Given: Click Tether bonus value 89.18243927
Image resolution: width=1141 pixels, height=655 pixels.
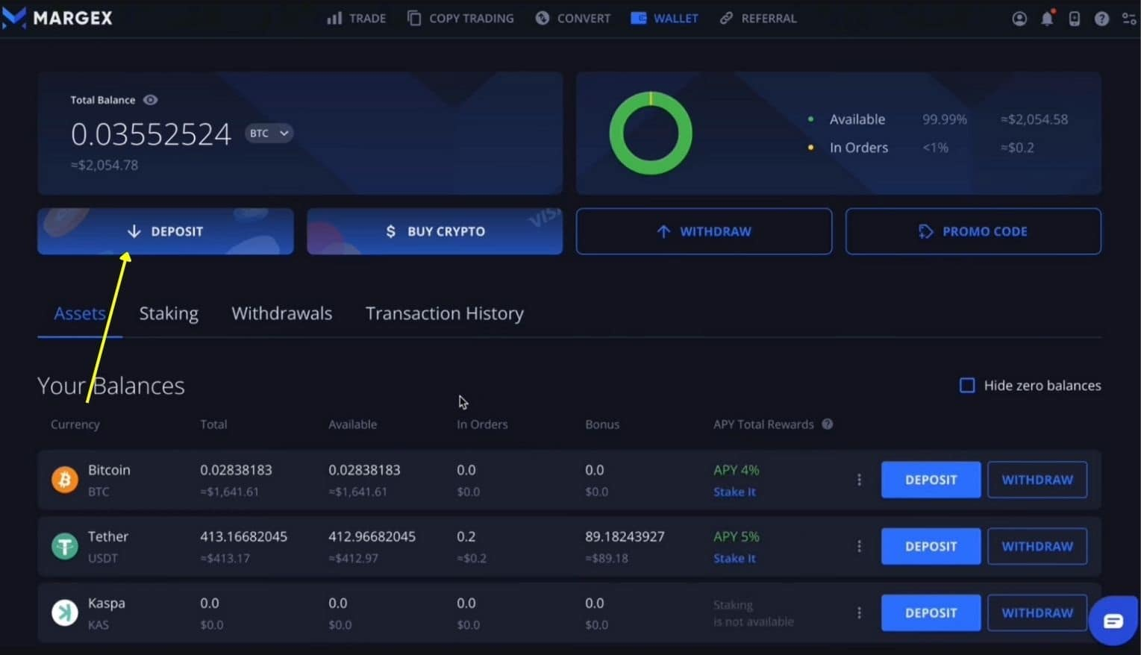Looking at the screenshot, I should pos(625,536).
